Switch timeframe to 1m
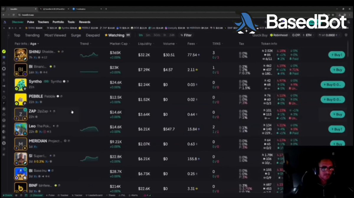This screenshot has width=354, height=198. pyautogui.click(x=141, y=35)
